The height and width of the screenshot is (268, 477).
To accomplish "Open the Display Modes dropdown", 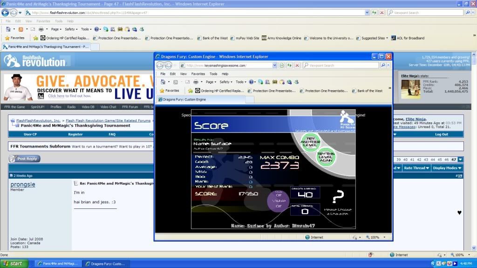I will (448, 168).
